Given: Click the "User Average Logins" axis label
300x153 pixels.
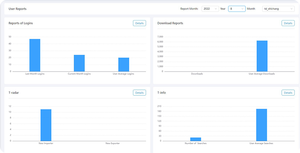Looking at the screenshot, I should point(123,74).
